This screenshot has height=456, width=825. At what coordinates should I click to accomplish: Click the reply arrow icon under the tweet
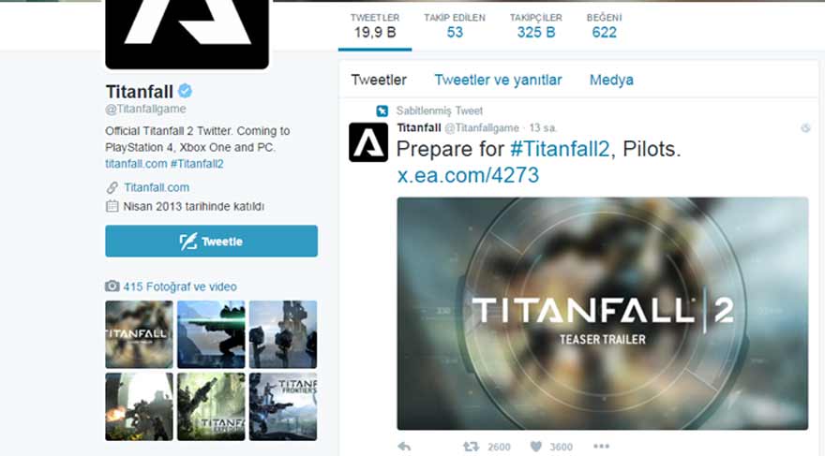(x=404, y=447)
